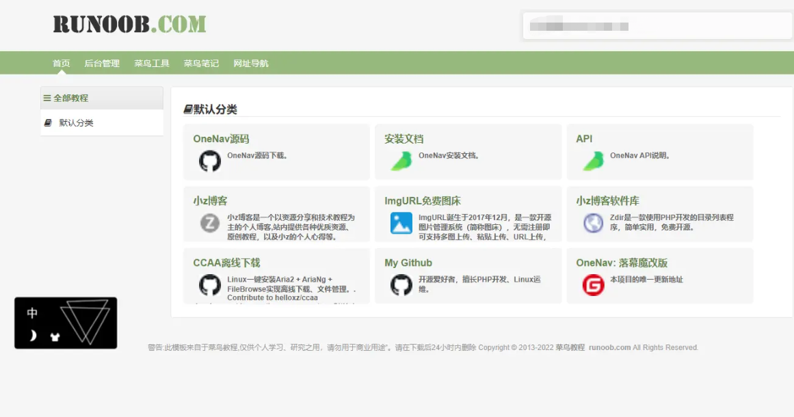Toggle the moon night-mode icon
The width and height of the screenshot is (794, 417).
[x=33, y=336]
